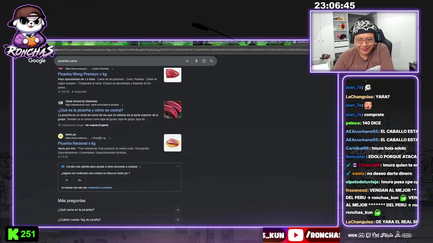433x243 pixels.
Task: Clear the search box with the X icon
Action: [187, 61]
